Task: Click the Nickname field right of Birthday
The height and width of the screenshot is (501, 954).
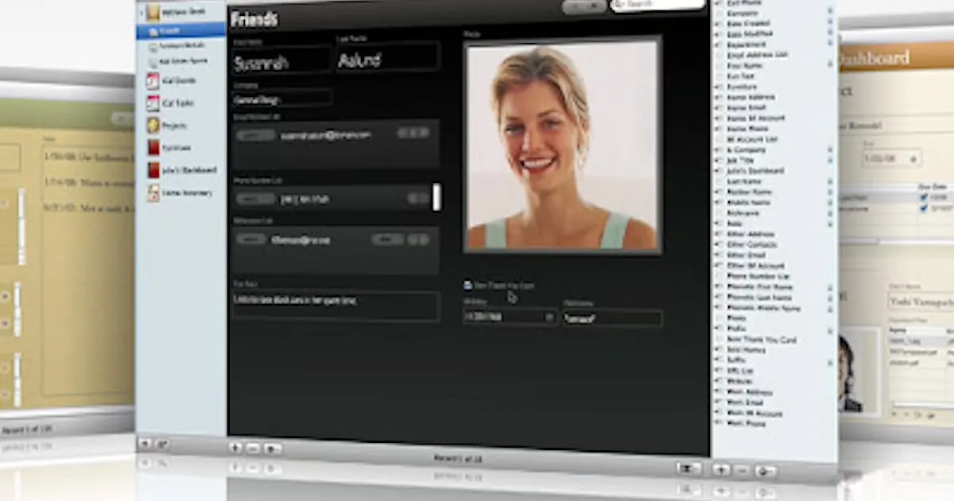Action: click(x=612, y=319)
